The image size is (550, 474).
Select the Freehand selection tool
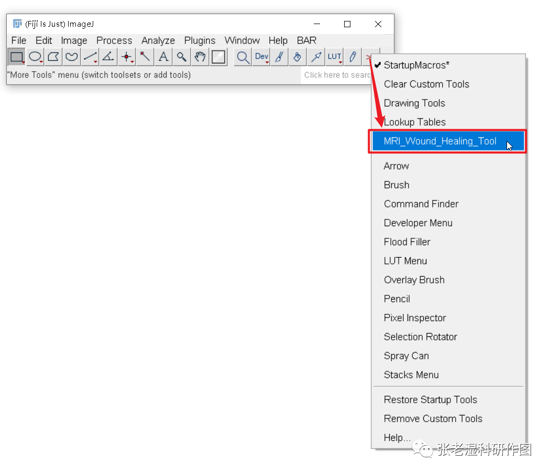pyautogui.click(x=72, y=57)
